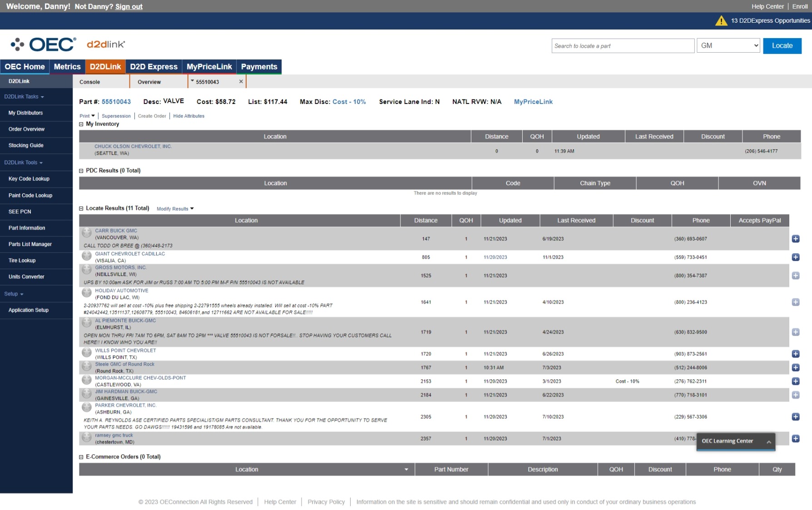The width and height of the screenshot is (812, 510).
Task: Expand the Setup sidebar group
Action: [x=14, y=294]
